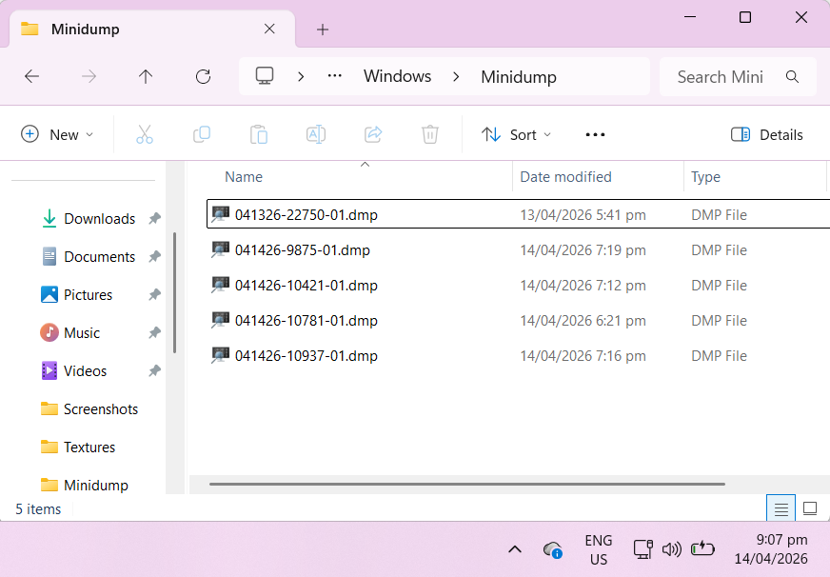Click the horizontal scrollbar of file list

[x=466, y=484]
